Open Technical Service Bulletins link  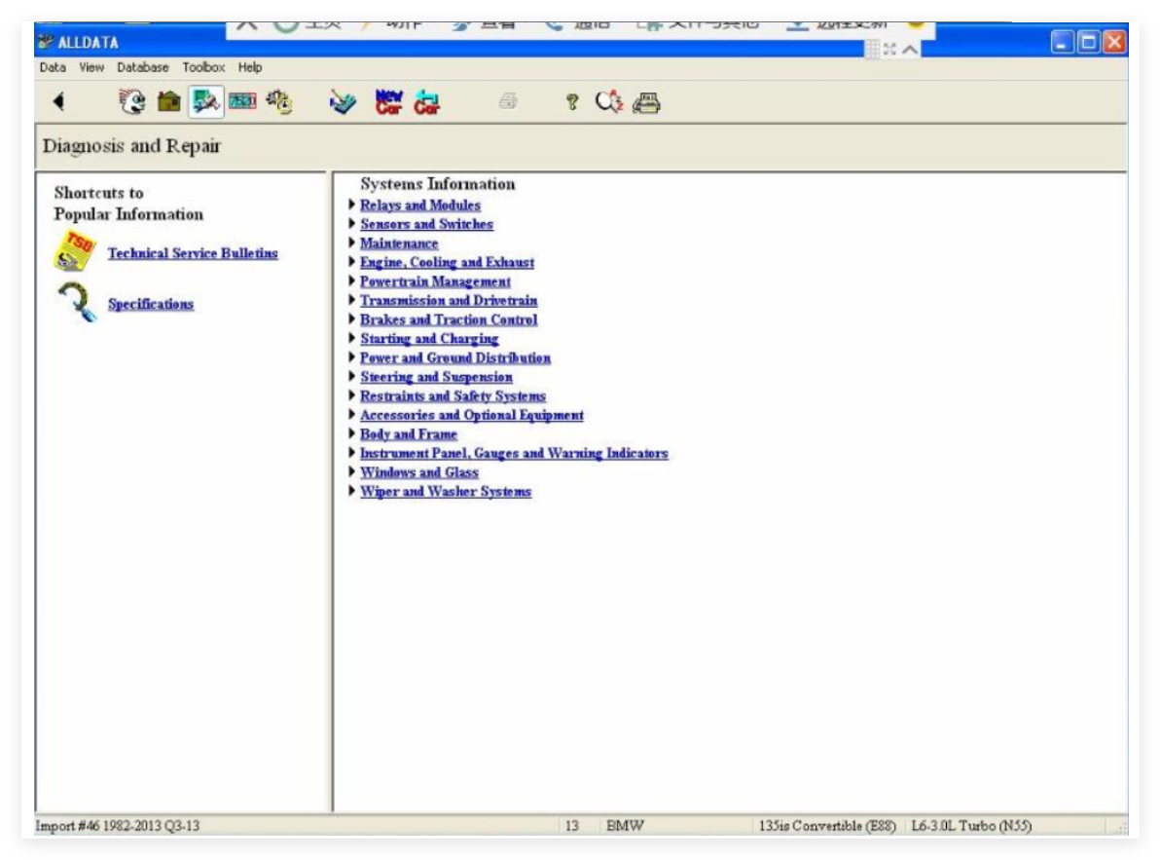click(x=193, y=253)
